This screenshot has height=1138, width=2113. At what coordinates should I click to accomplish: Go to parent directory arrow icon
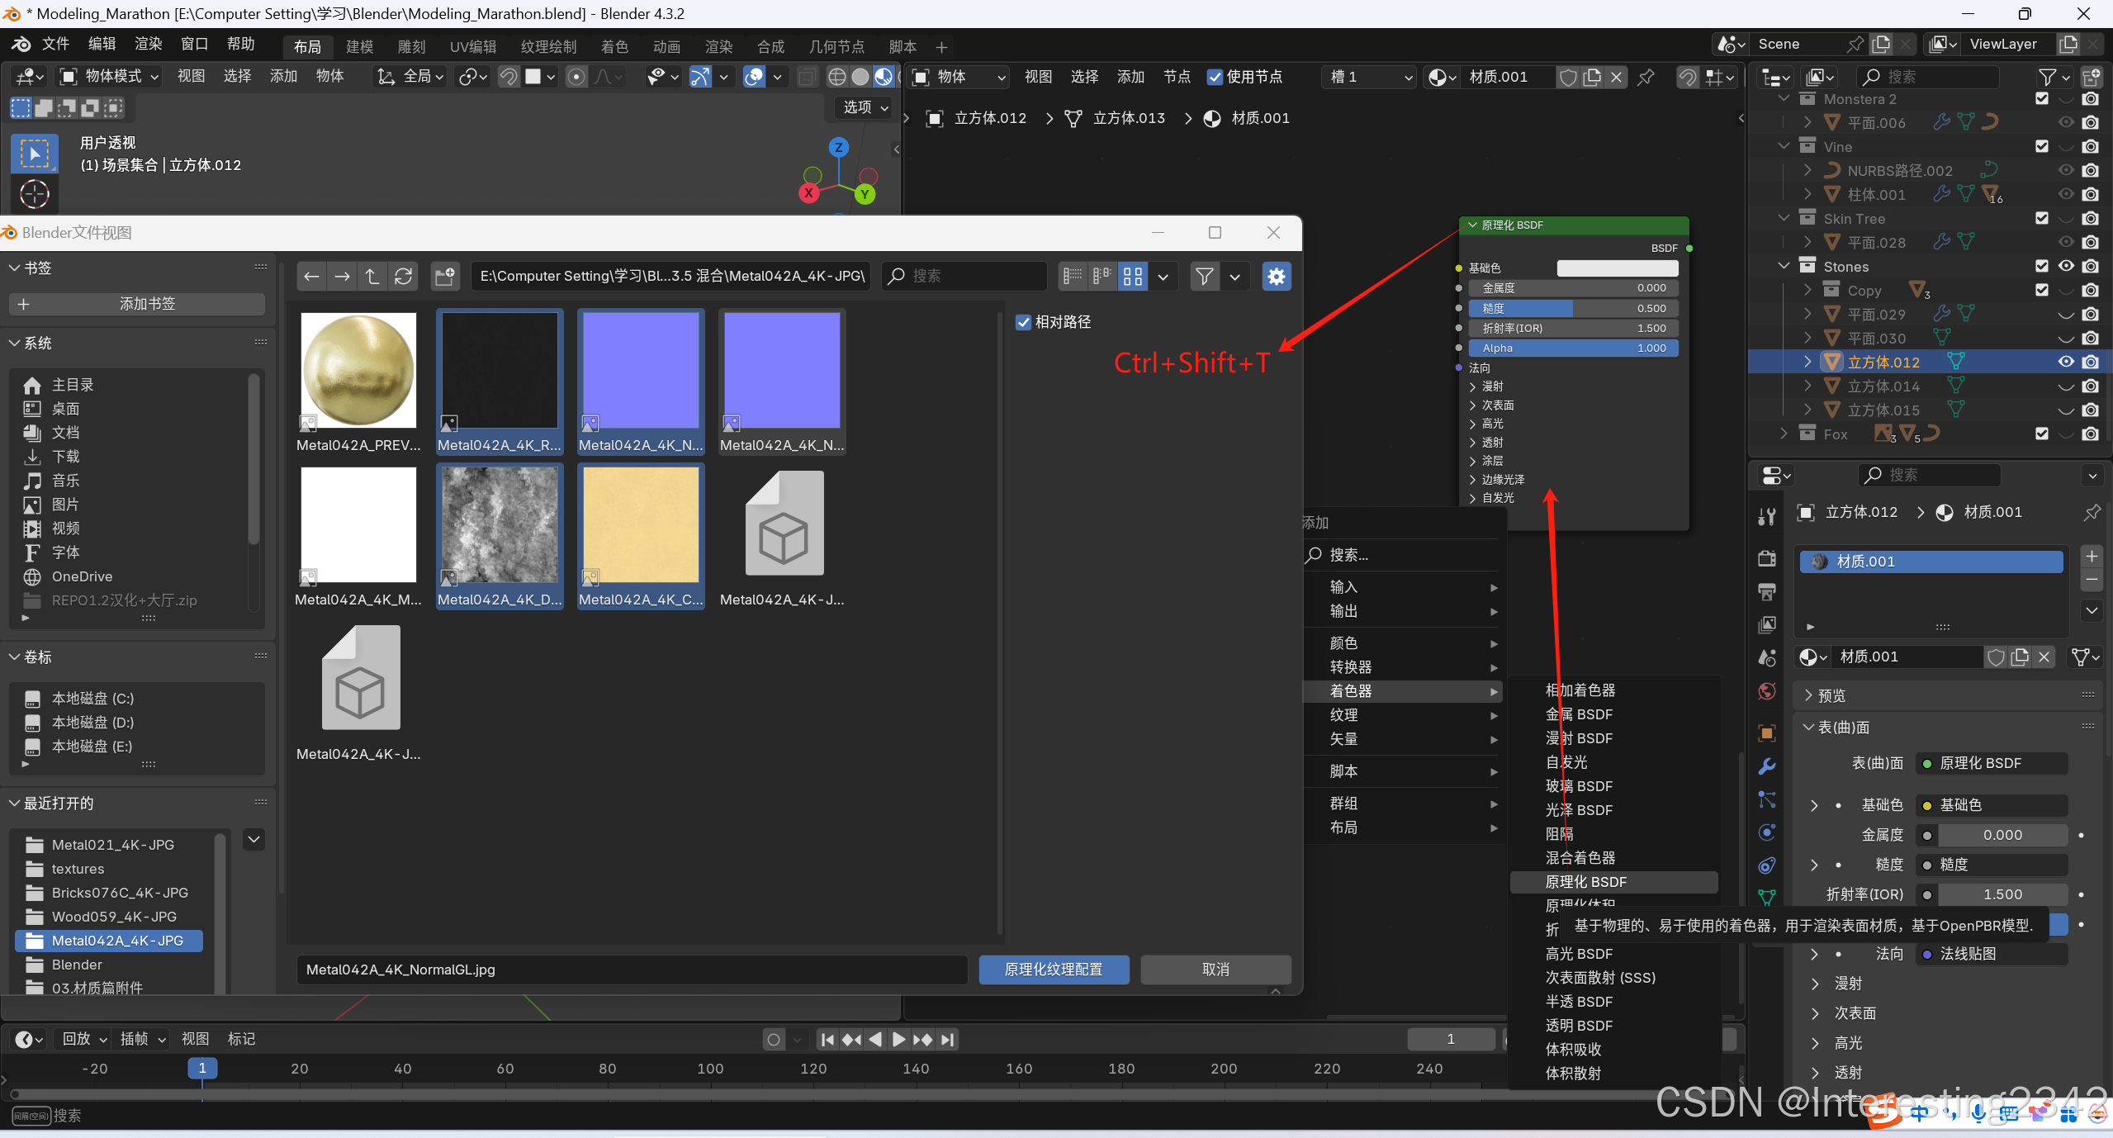[x=372, y=276]
